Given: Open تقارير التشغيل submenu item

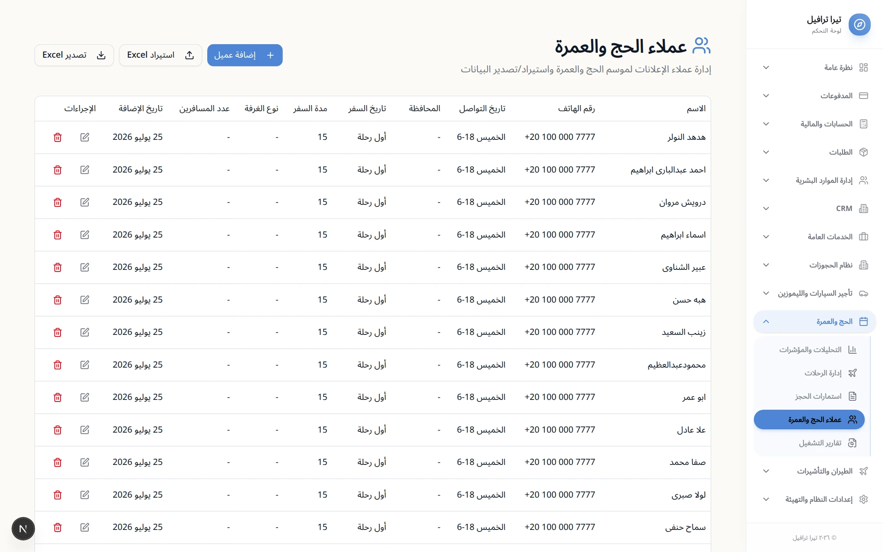Looking at the screenshot, I should point(809,443).
